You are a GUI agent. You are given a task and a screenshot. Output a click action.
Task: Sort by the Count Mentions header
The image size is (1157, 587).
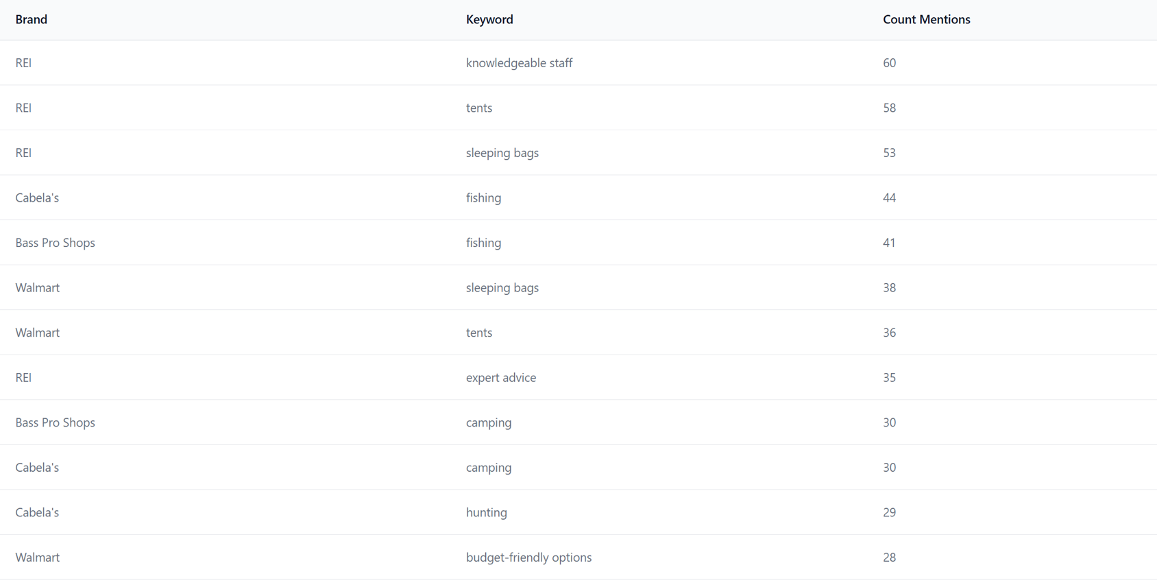click(926, 19)
